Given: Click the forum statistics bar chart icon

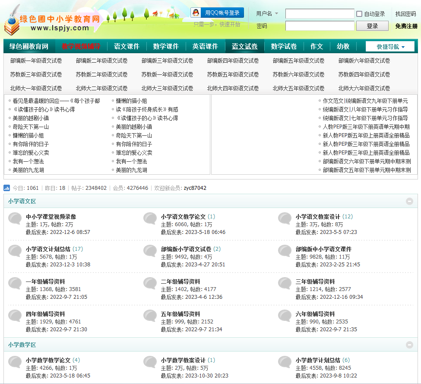Looking at the screenshot, I should 7,188.
